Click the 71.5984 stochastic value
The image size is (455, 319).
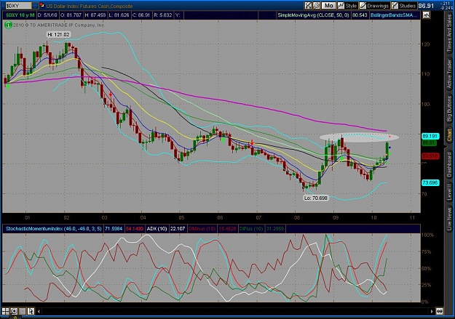(114, 229)
